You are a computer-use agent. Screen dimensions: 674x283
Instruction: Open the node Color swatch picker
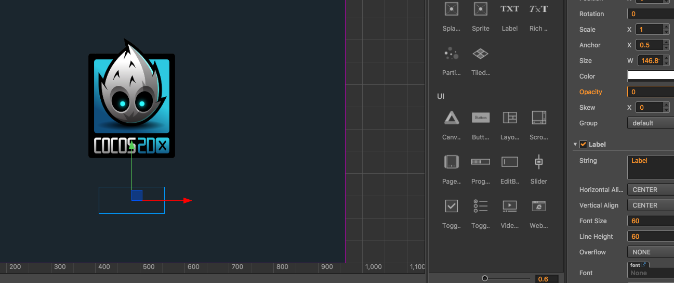pyautogui.click(x=651, y=76)
